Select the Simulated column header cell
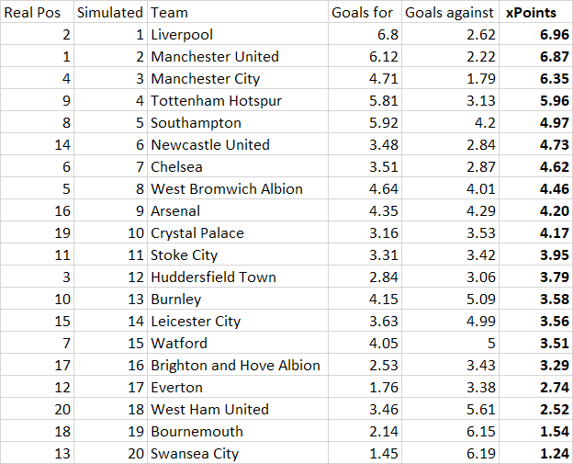The height and width of the screenshot is (464, 573). [109, 13]
